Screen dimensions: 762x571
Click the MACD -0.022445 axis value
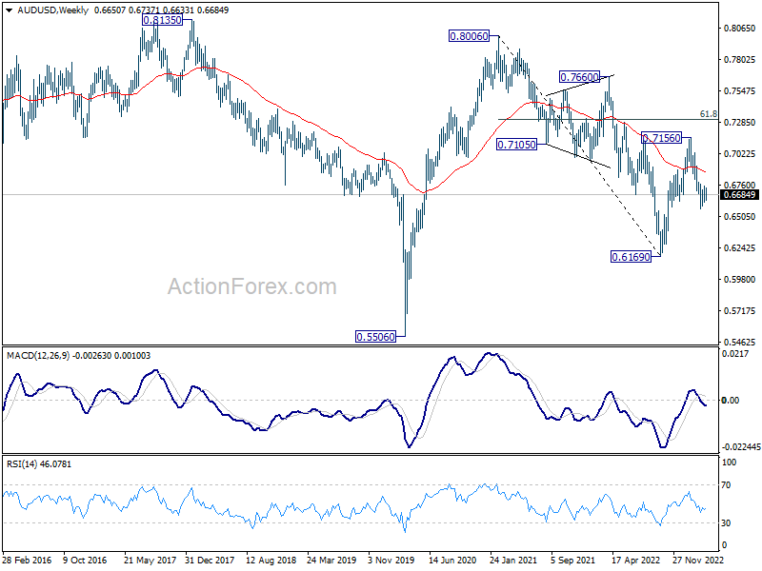(x=741, y=446)
